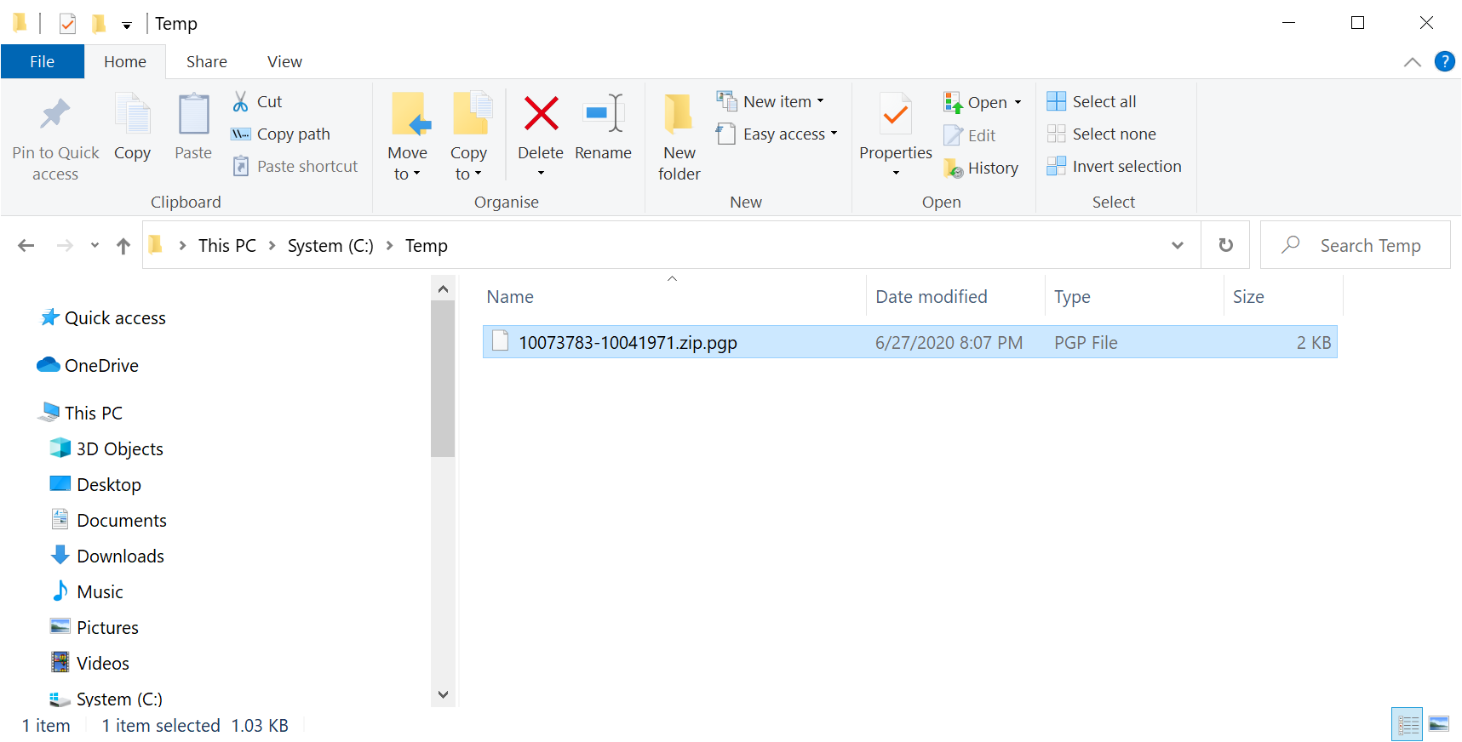Refresh the Temp folder view
Image resolution: width=1462 pixels, height=742 pixels.
coord(1225,245)
